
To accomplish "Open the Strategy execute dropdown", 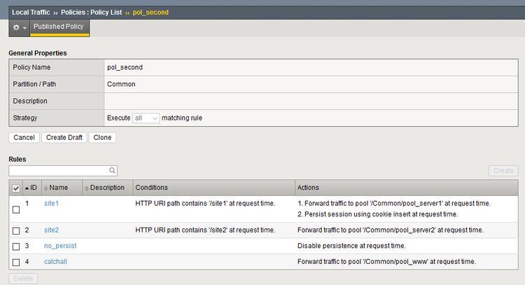I will [x=146, y=118].
